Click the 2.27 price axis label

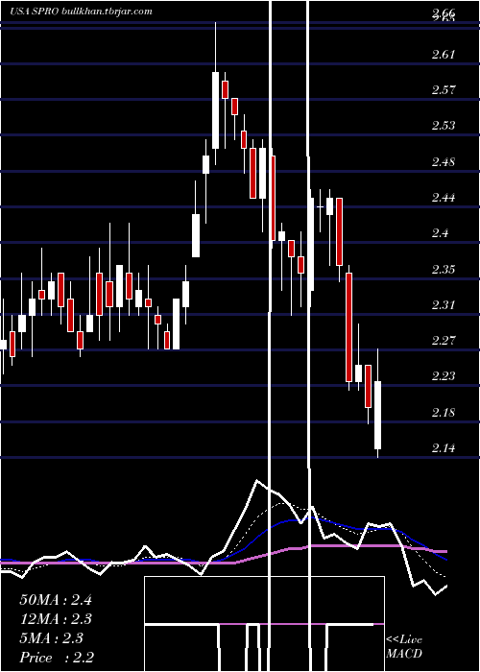(x=444, y=341)
